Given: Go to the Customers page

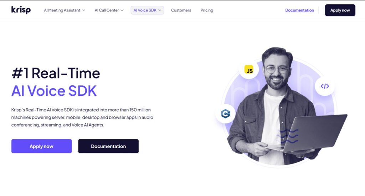Looking at the screenshot, I should point(181,10).
